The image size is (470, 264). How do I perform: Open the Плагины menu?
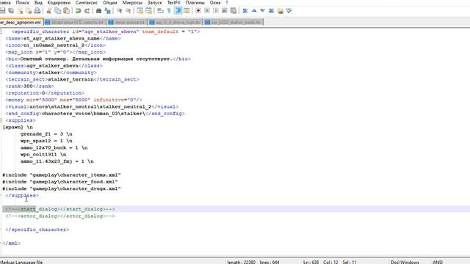pyautogui.click(x=195, y=3)
